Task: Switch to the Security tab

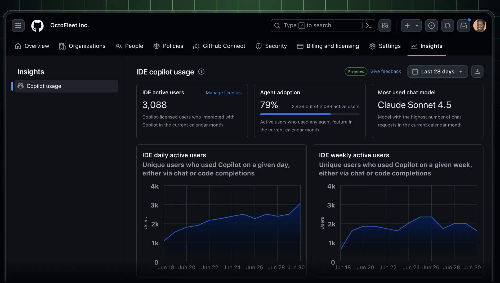Action: coord(271,46)
